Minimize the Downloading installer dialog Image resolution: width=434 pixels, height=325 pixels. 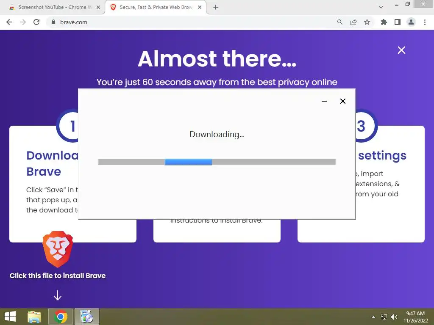324,101
